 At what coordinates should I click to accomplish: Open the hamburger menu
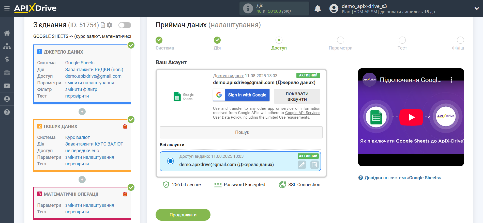[x=7, y=8]
